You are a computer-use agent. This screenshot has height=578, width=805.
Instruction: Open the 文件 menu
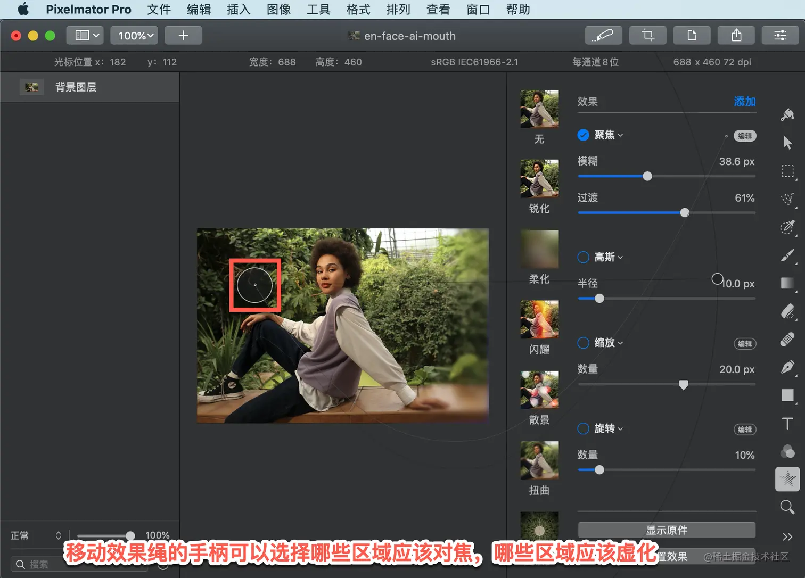click(159, 9)
